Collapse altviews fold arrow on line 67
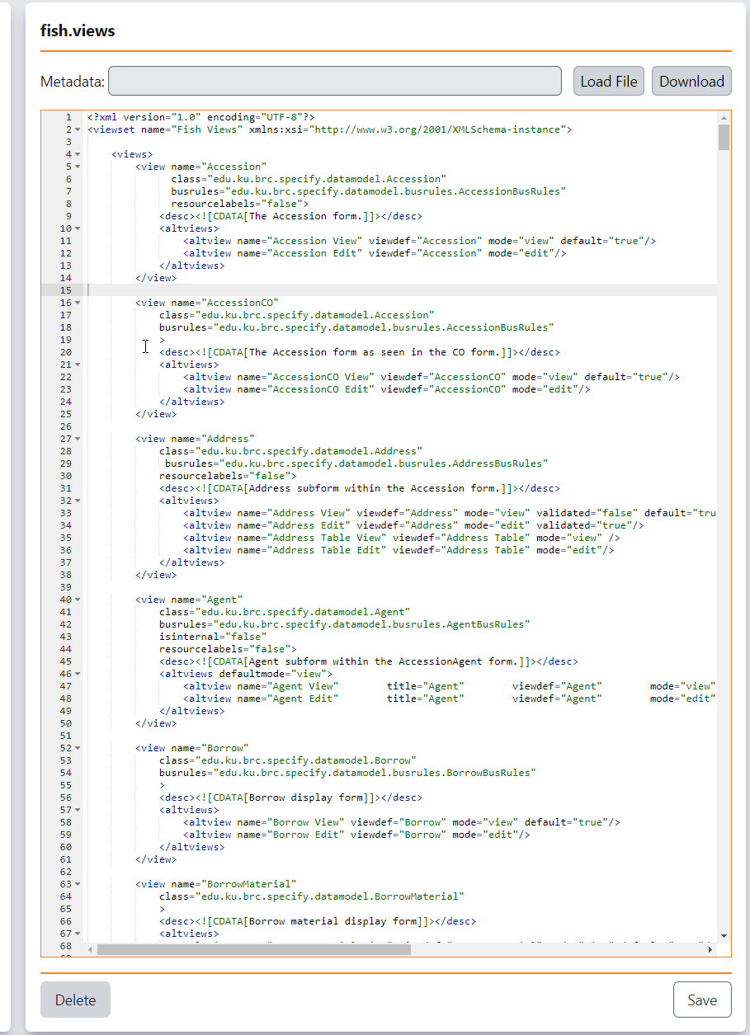Image resolution: width=750 pixels, height=1035 pixels. pyautogui.click(x=78, y=934)
